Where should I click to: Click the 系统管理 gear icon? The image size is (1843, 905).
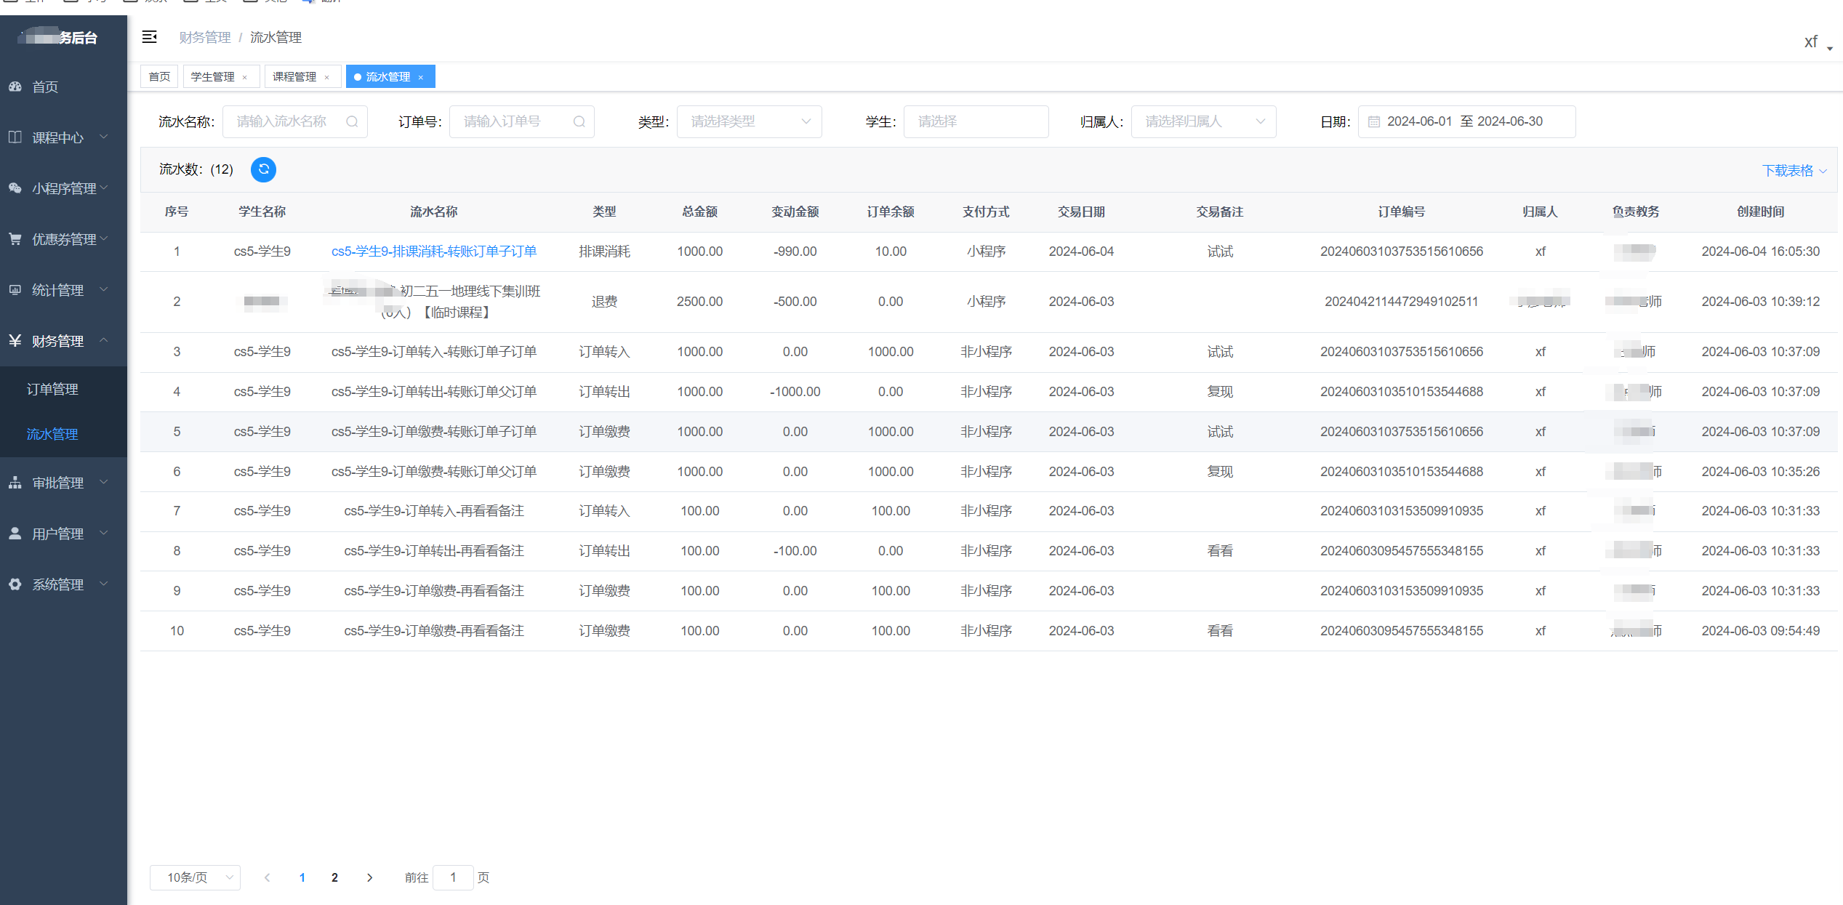(15, 584)
